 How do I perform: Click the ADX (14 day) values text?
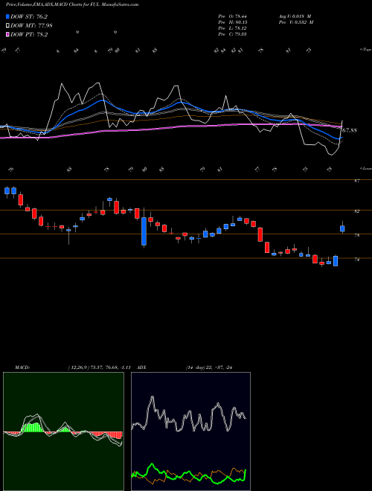pos(208,368)
